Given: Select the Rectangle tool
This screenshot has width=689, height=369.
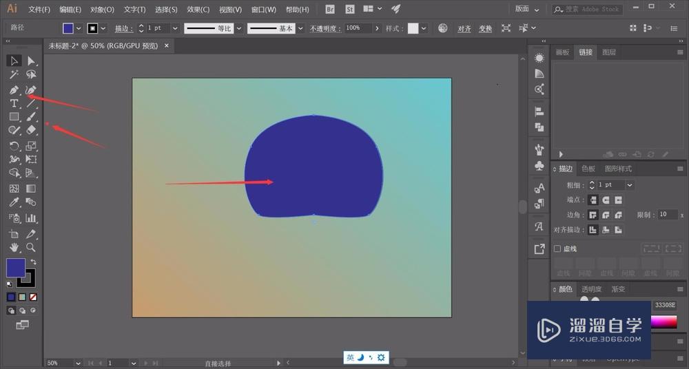Looking at the screenshot, I should (14, 117).
